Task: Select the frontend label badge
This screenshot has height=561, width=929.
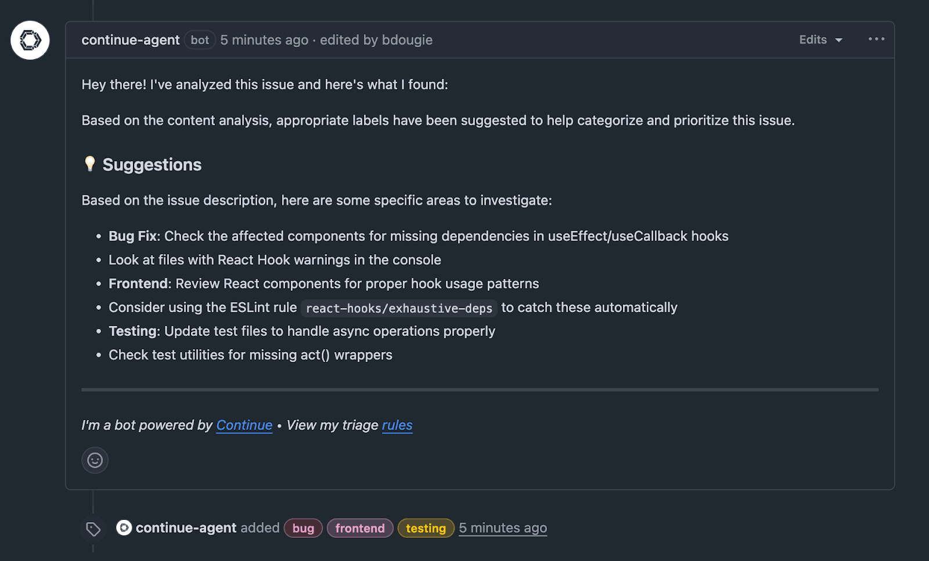Action: point(360,528)
